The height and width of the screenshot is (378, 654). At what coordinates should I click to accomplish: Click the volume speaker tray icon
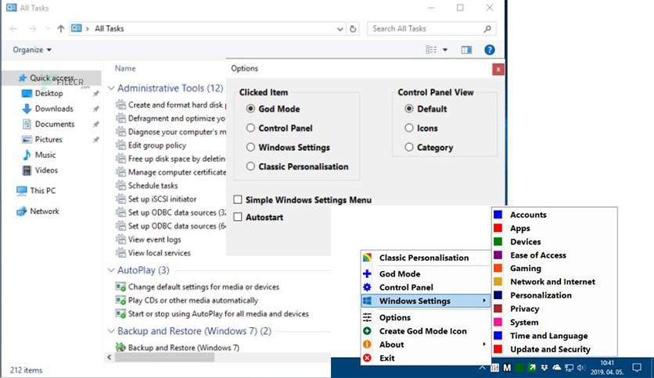pyautogui.click(x=581, y=368)
